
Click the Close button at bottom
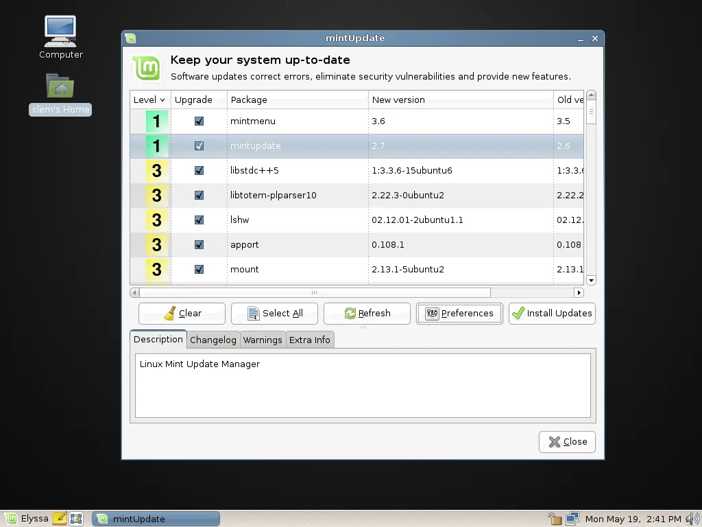(x=567, y=442)
